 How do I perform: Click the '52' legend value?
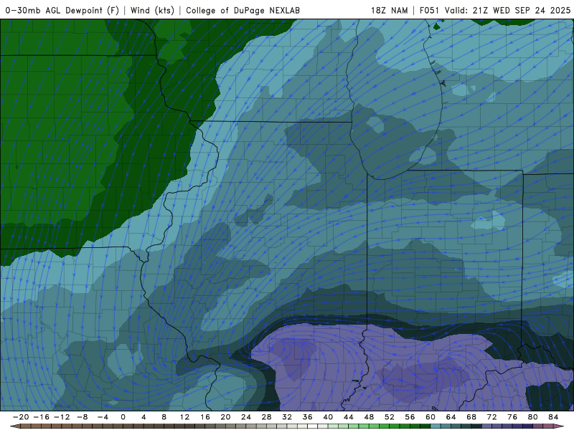coord(390,417)
